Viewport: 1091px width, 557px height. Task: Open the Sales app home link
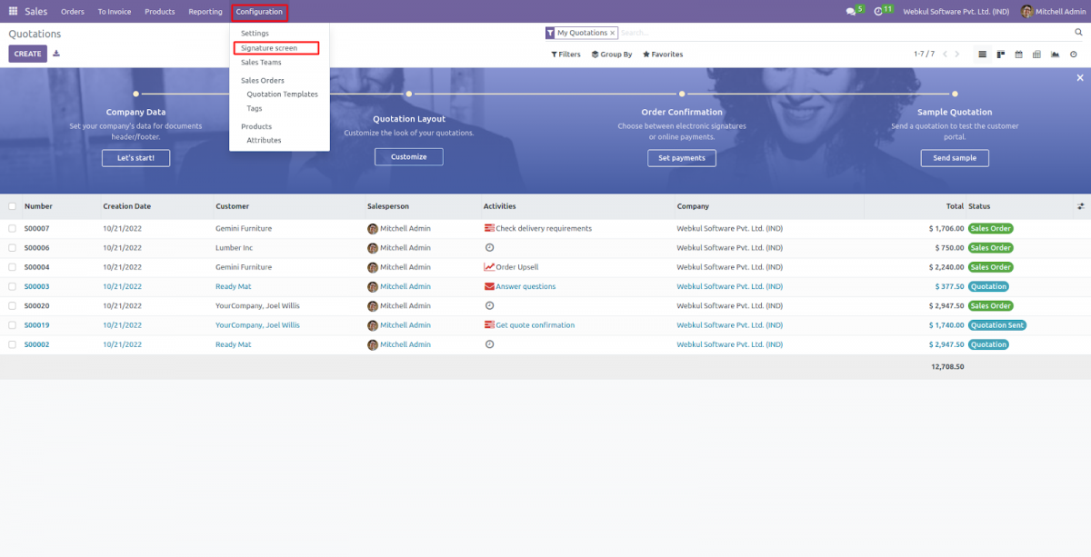(x=36, y=12)
